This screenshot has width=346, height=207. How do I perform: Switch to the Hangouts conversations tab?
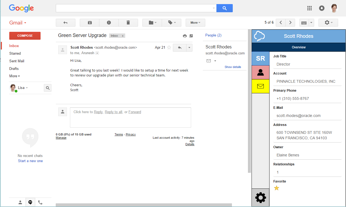coord(30,202)
